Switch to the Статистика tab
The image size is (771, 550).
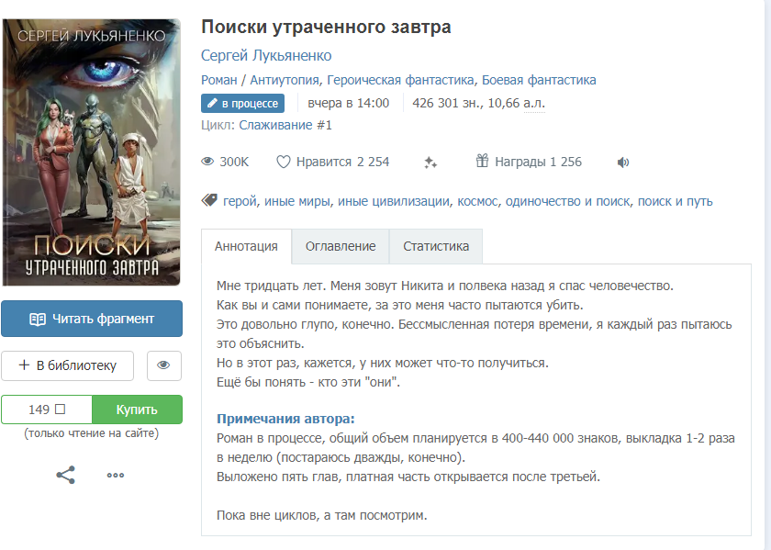coord(436,246)
